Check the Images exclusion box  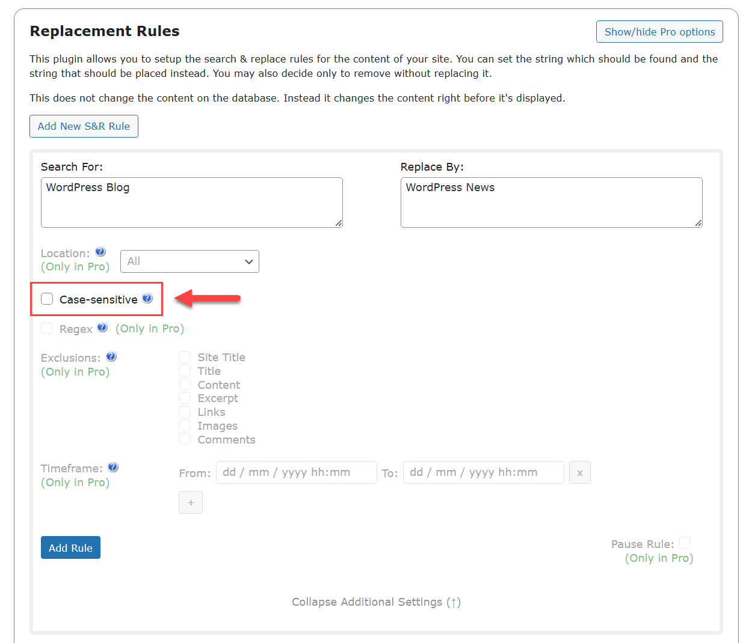click(185, 425)
